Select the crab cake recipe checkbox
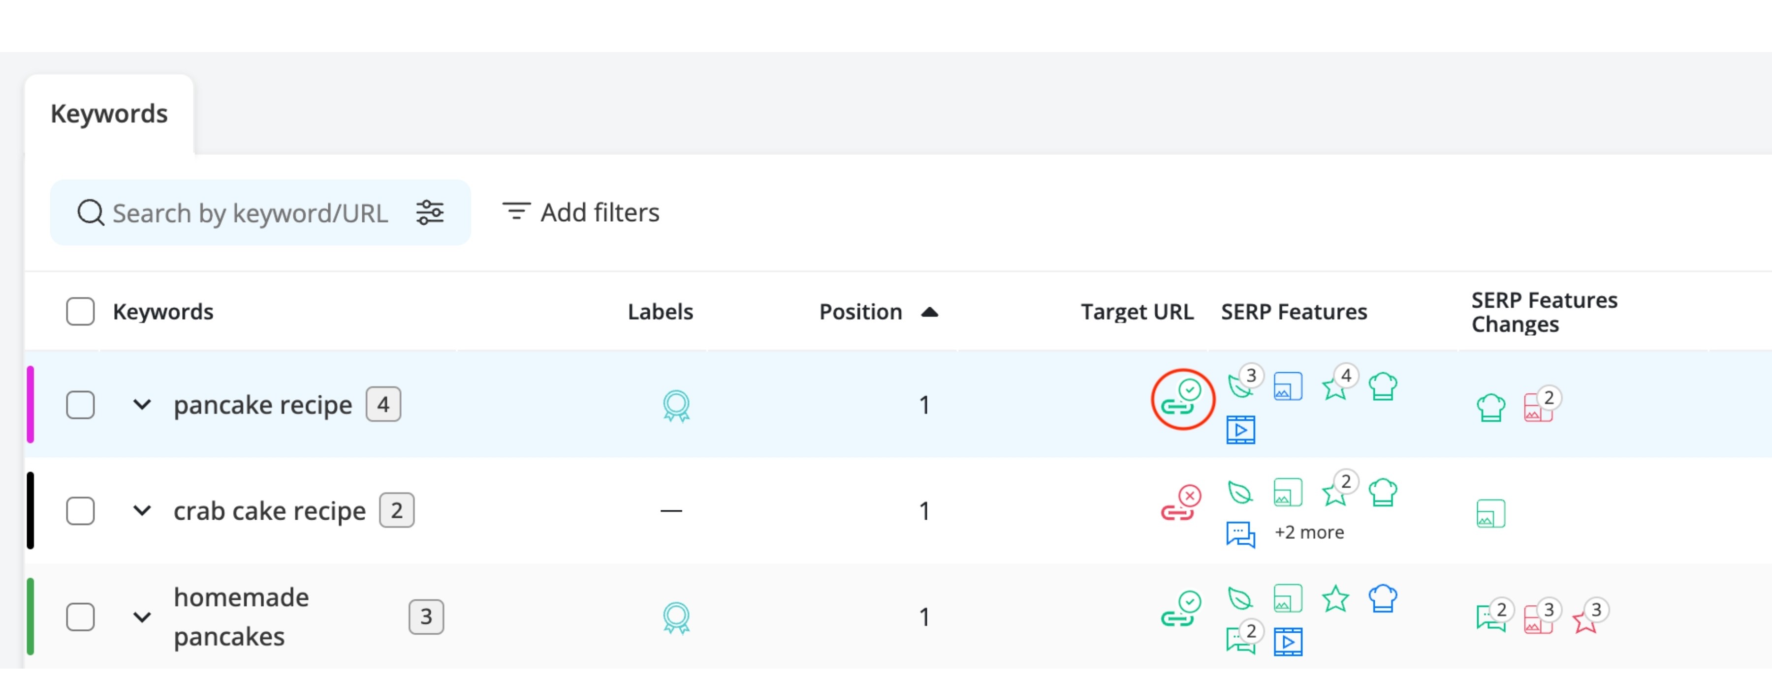The image size is (1772, 677). click(81, 511)
